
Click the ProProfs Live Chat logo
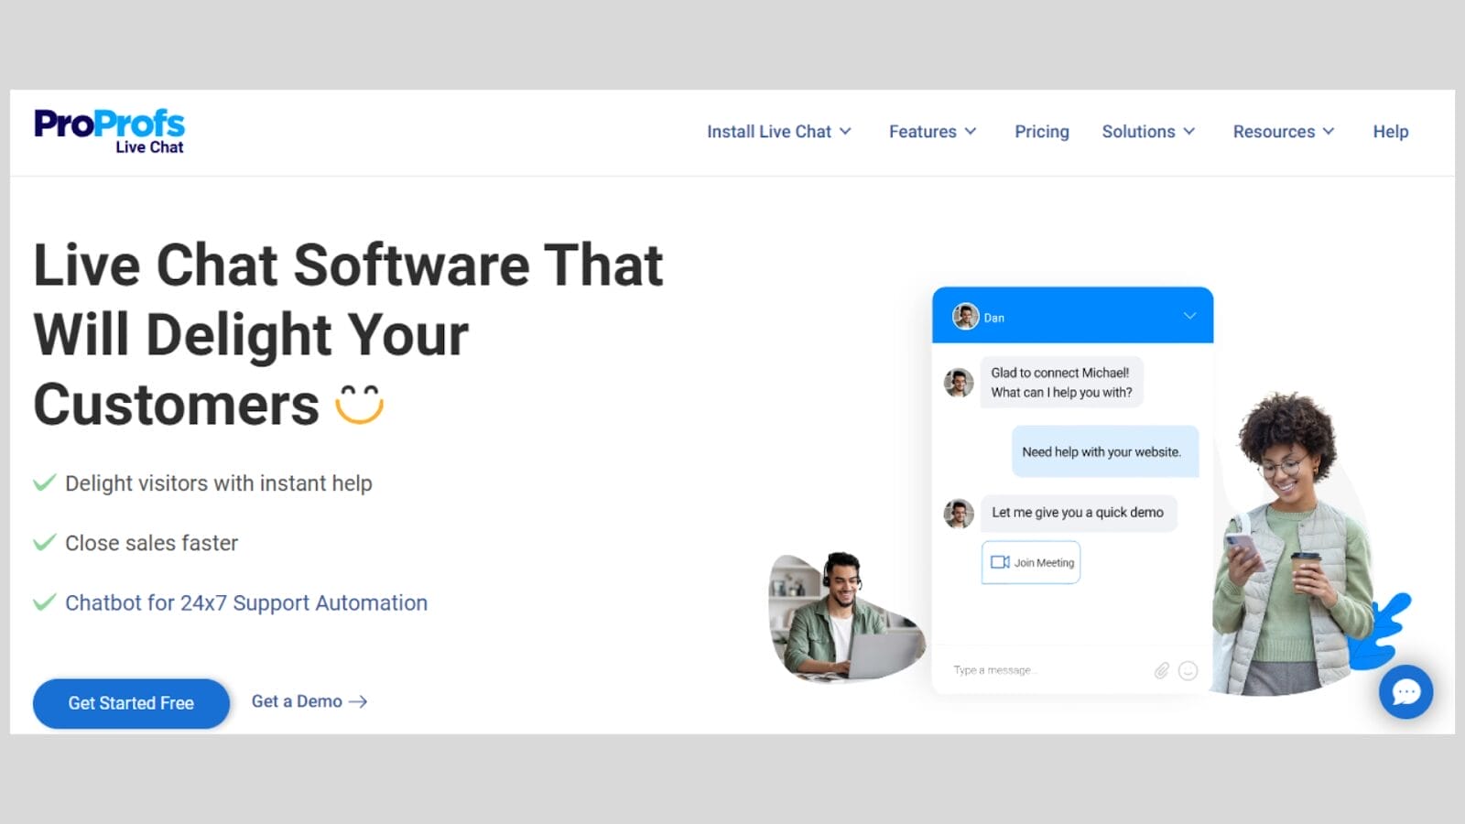(x=109, y=132)
